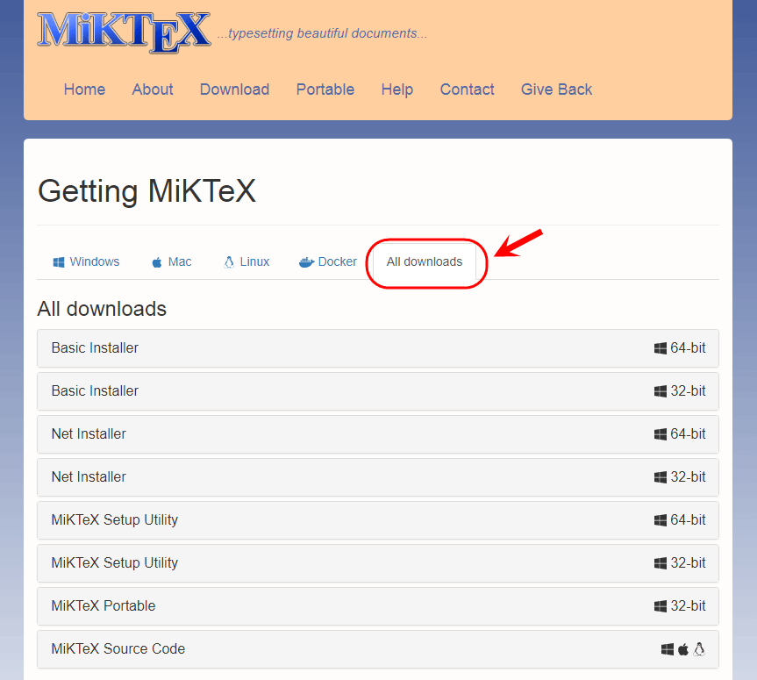
Task: Click Windows icon in Basic Installer 64-bit row
Action: click(x=660, y=348)
